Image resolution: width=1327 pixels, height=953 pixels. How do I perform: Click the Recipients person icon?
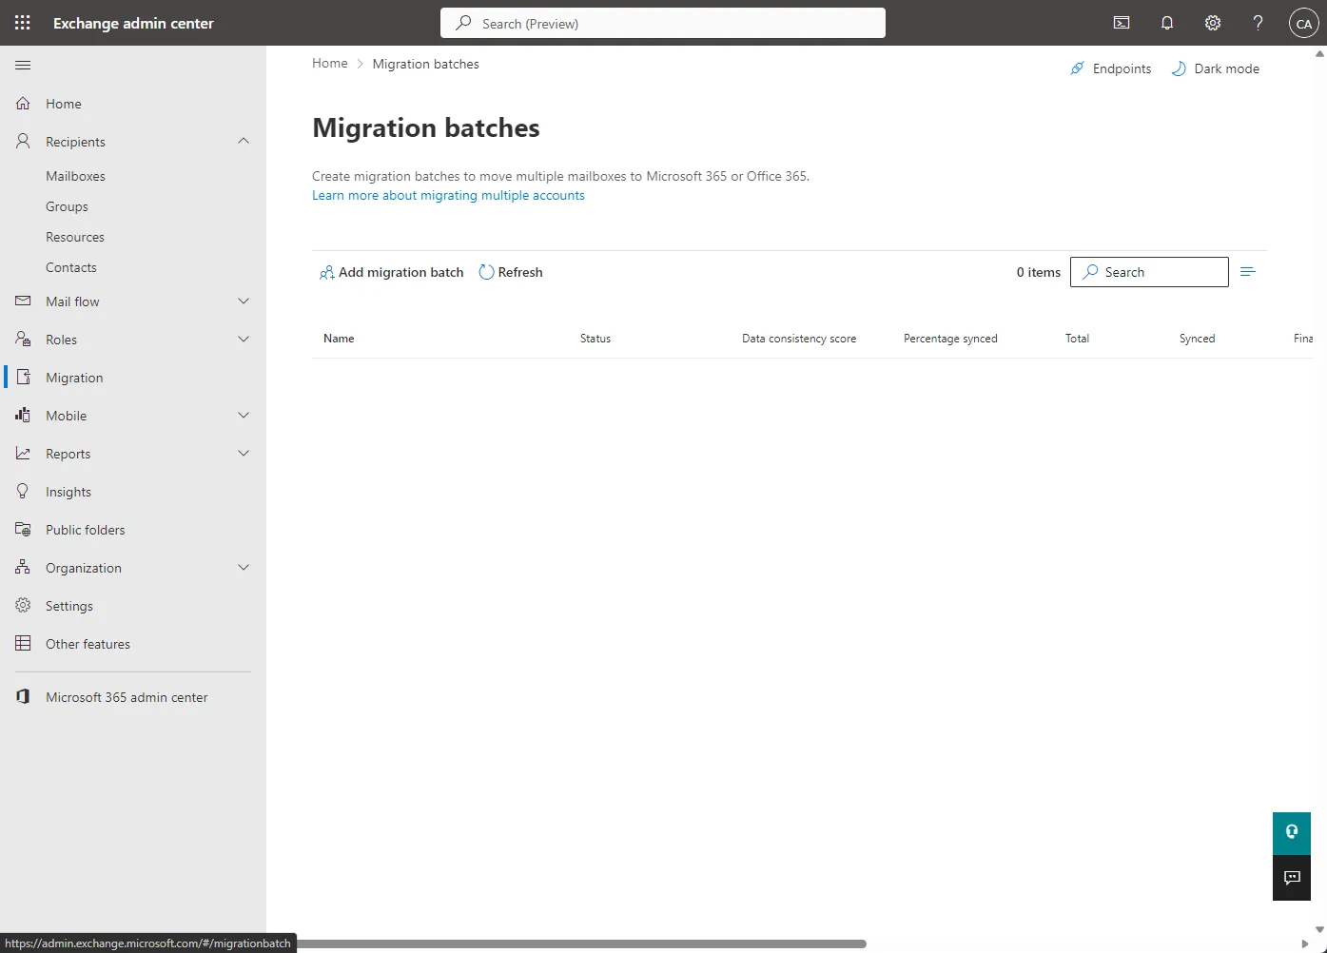pyautogui.click(x=23, y=141)
